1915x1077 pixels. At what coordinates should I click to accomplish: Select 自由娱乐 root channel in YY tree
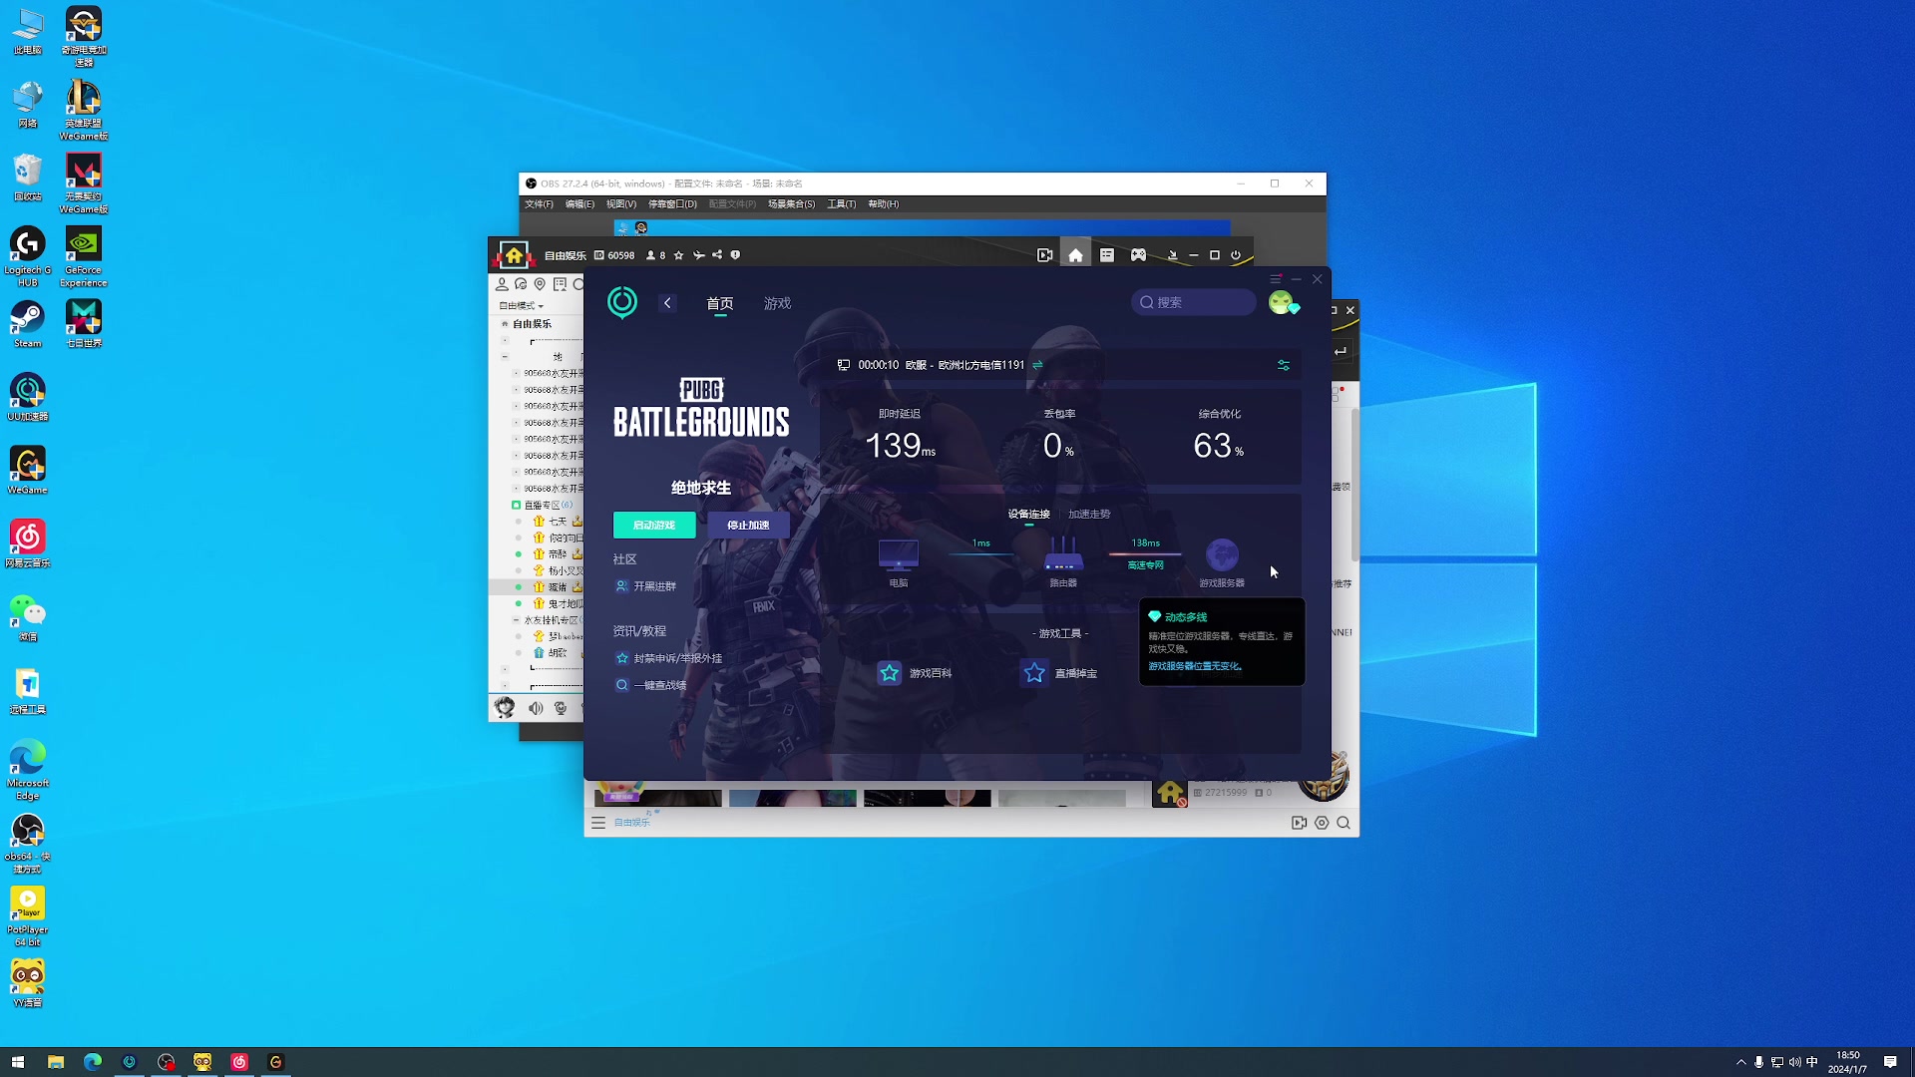532,324
